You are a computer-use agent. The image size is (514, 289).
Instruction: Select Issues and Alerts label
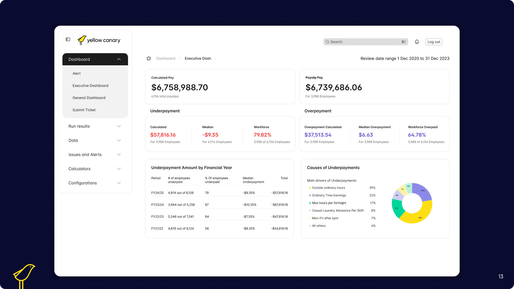tap(85, 155)
